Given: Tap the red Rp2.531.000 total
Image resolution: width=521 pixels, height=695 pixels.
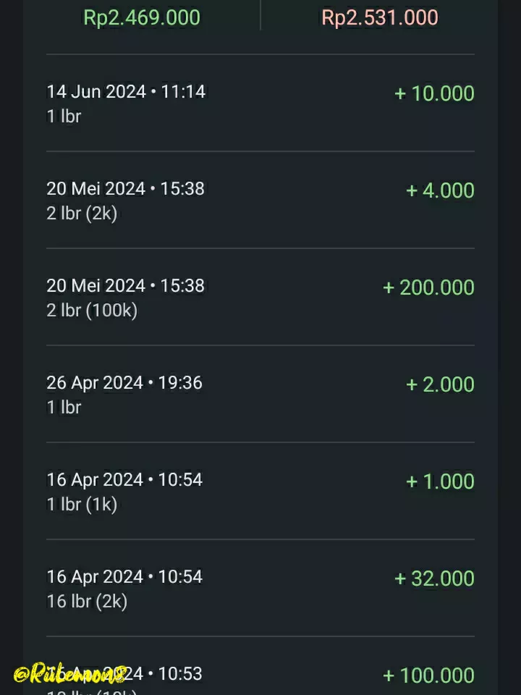Looking at the screenshot, I should pyautogui.click(x=379, y=17).
